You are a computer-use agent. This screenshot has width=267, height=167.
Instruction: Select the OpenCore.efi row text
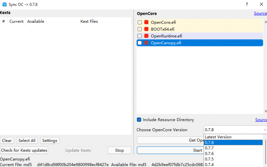tap(163, 22)
